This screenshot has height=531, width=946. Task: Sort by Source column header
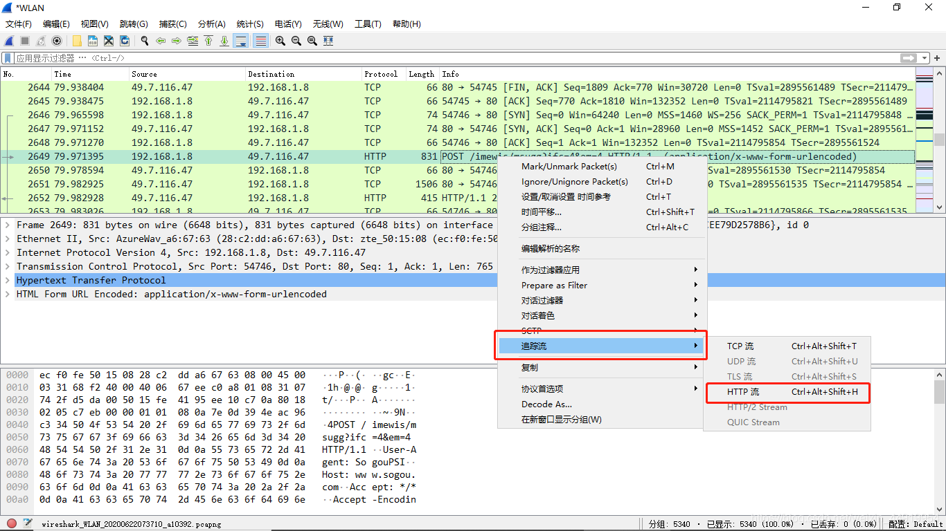[187, 74]
